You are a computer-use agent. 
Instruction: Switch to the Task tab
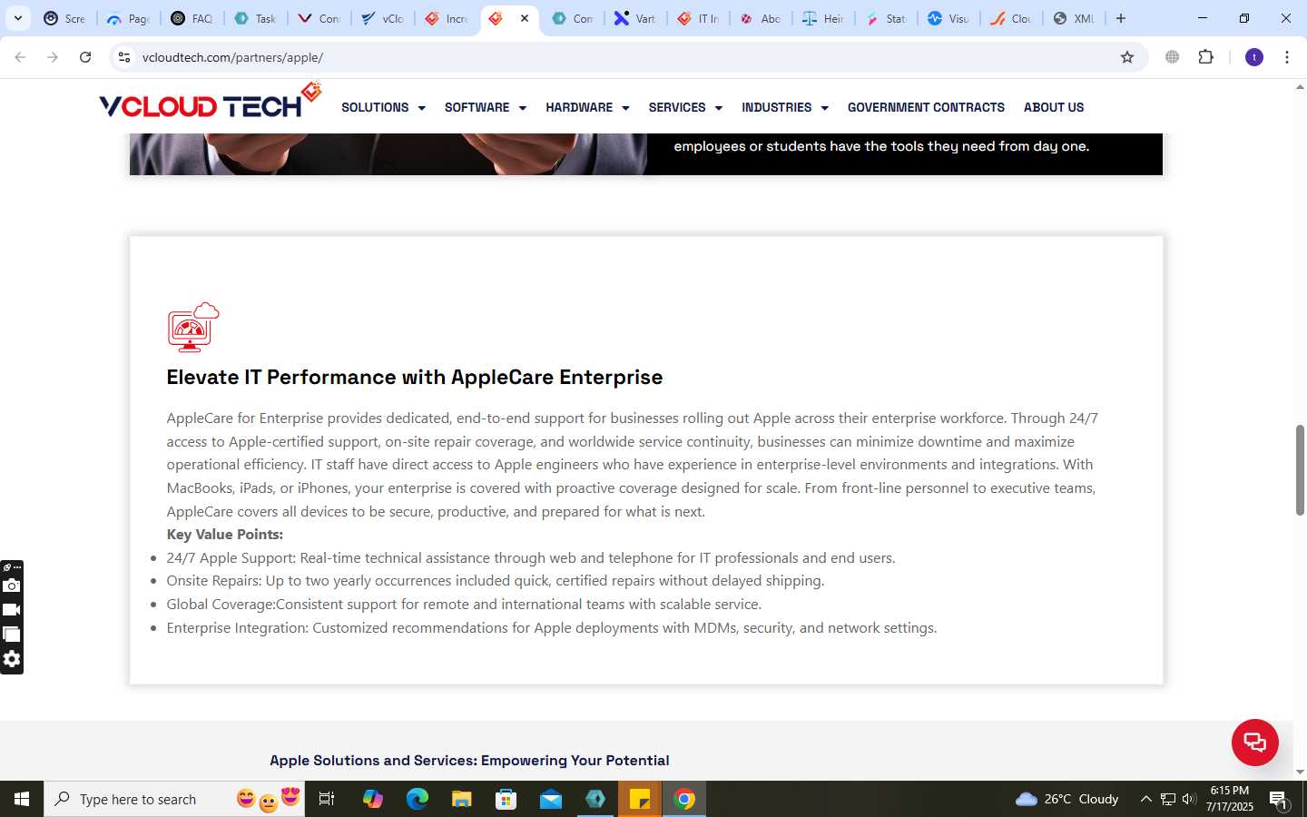click(255, 18)
